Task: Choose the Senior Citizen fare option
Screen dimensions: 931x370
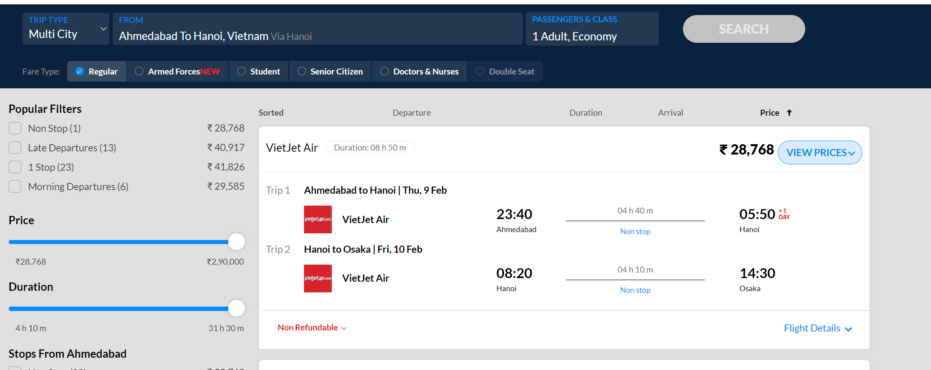Action: (x=302, y=71)
